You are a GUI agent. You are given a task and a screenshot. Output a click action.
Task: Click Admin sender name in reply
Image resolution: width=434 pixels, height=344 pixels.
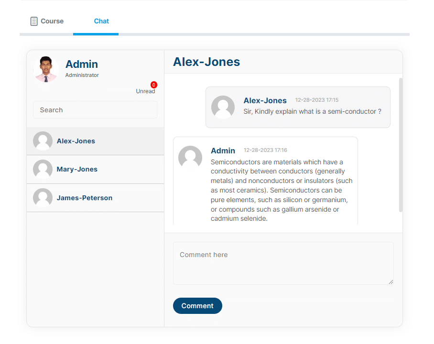pyautogui.click(x=223, y=150)
